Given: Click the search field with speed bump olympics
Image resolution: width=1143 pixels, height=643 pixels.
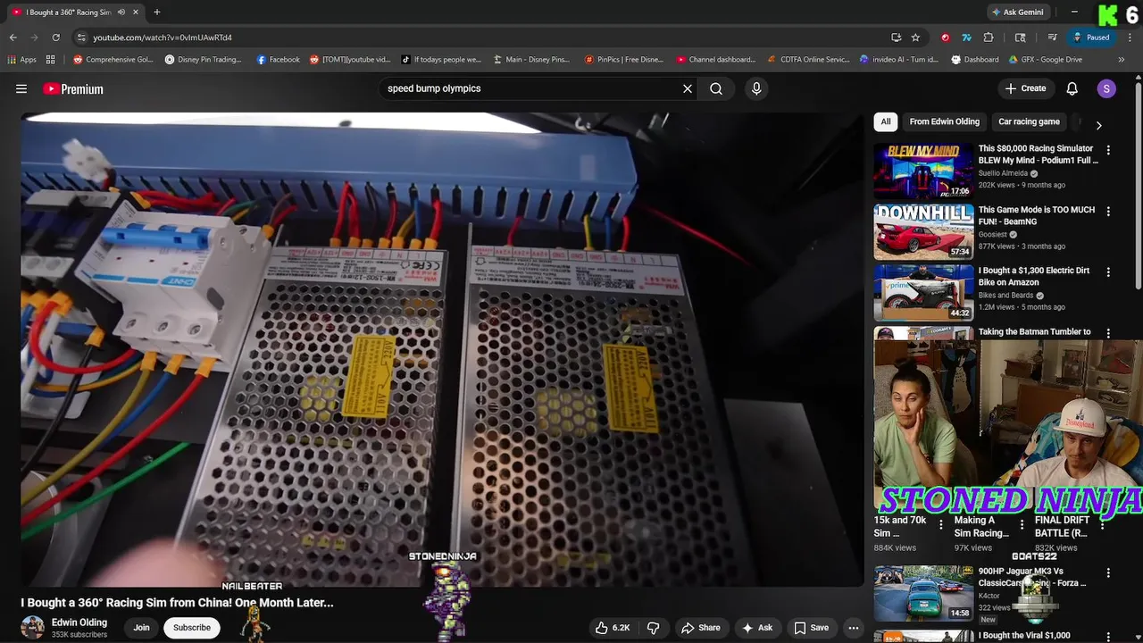Looking at the screenshot, I should pos(530,88).
